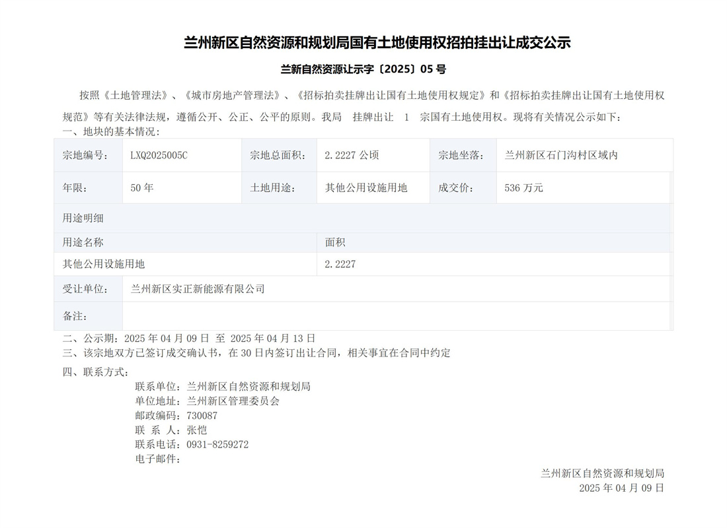727x528 pixels.
Task: Click the parcel location 兰州新区石门沟村区域内
Action: (560, 156)
